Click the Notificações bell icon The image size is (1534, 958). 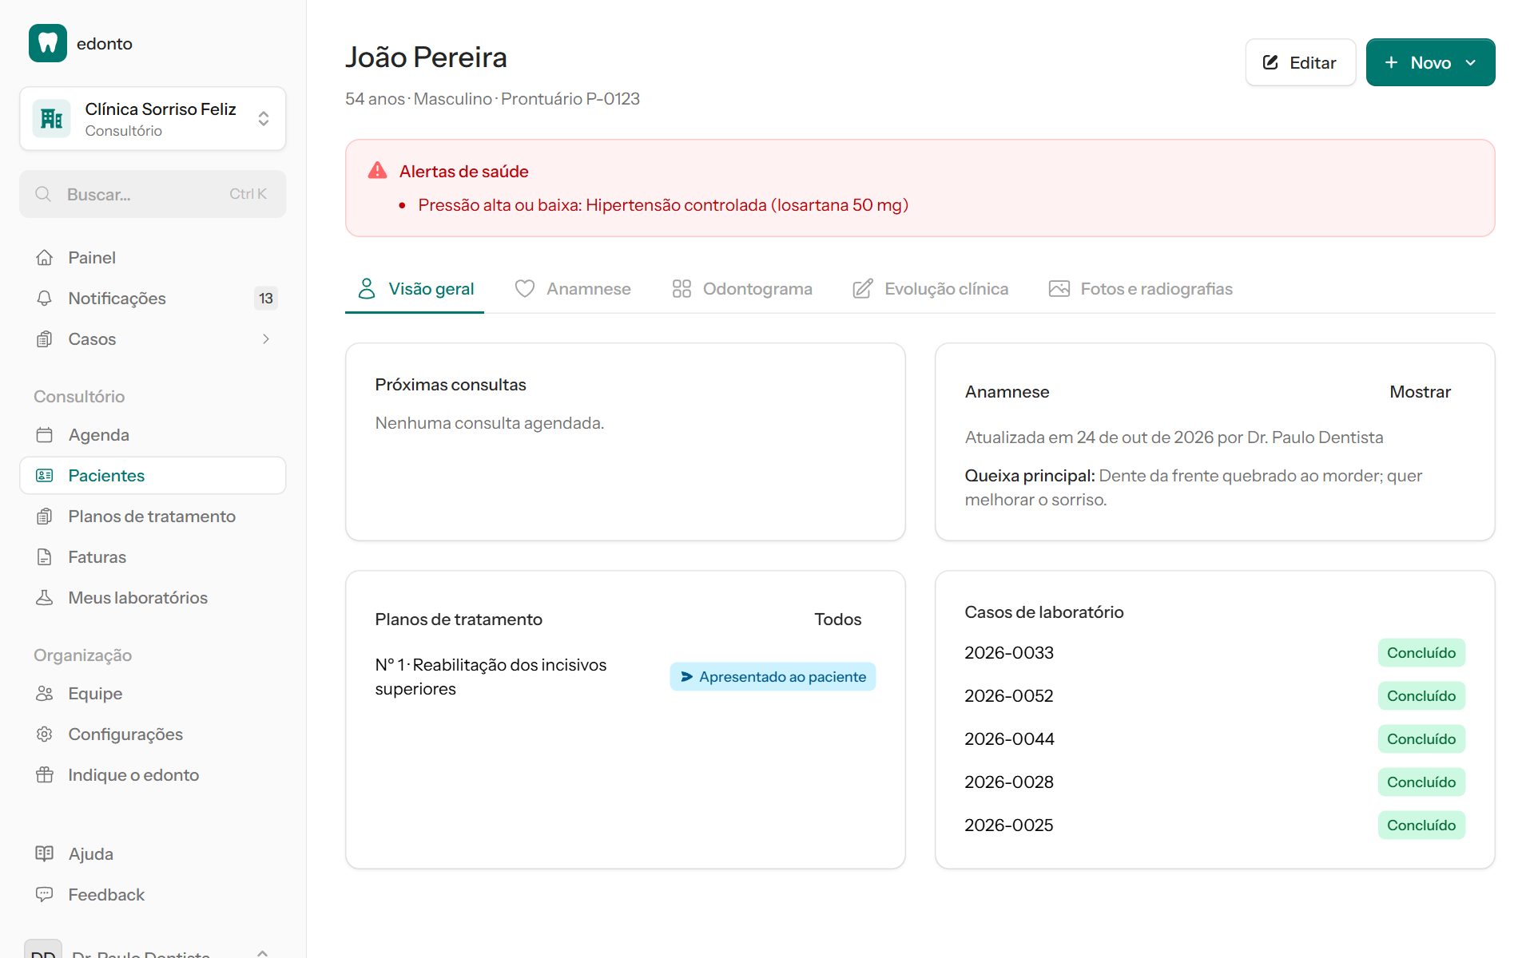pos(45,299)
